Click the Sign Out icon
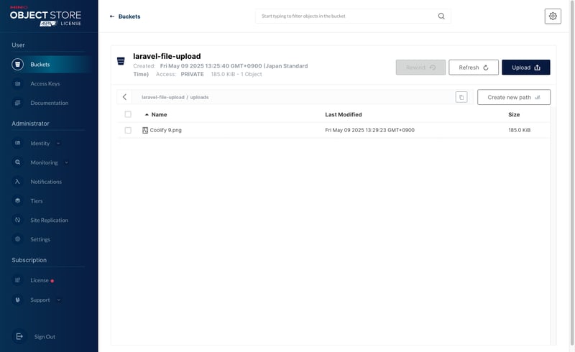The image size is (575, 352). pos(19,336)
